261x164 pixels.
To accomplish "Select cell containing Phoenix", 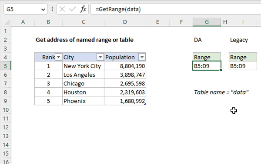I will coord(83,101).
